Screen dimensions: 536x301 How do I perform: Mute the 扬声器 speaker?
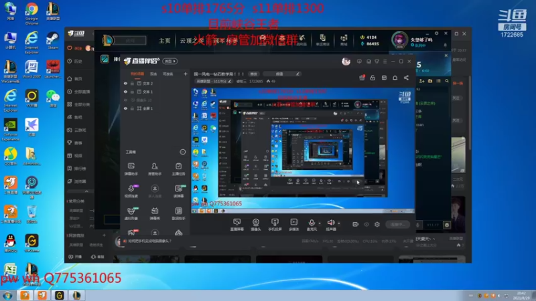[331, 222]
